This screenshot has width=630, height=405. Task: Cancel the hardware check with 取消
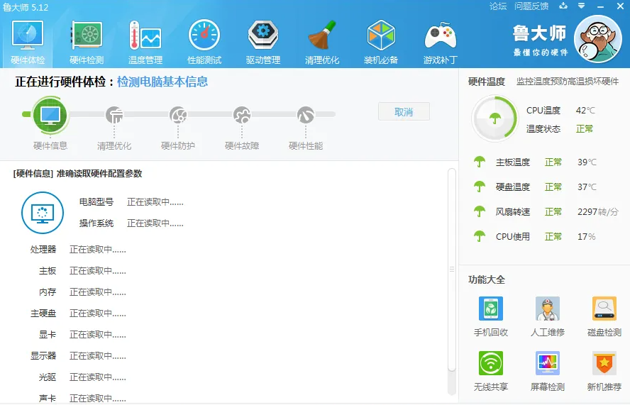tap(404, 111)
